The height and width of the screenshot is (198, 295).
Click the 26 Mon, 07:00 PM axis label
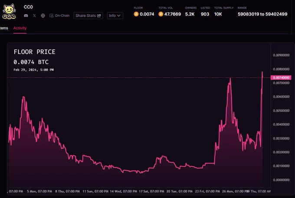[x=235, y=192]
